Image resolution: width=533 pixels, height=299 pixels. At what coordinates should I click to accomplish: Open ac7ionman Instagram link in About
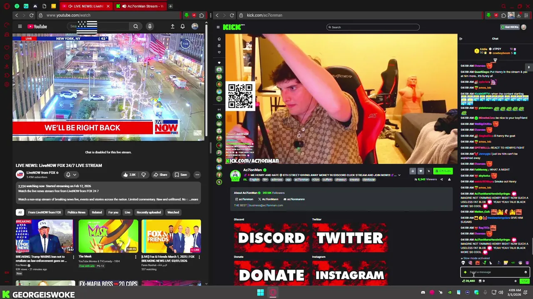click(244, 199)
